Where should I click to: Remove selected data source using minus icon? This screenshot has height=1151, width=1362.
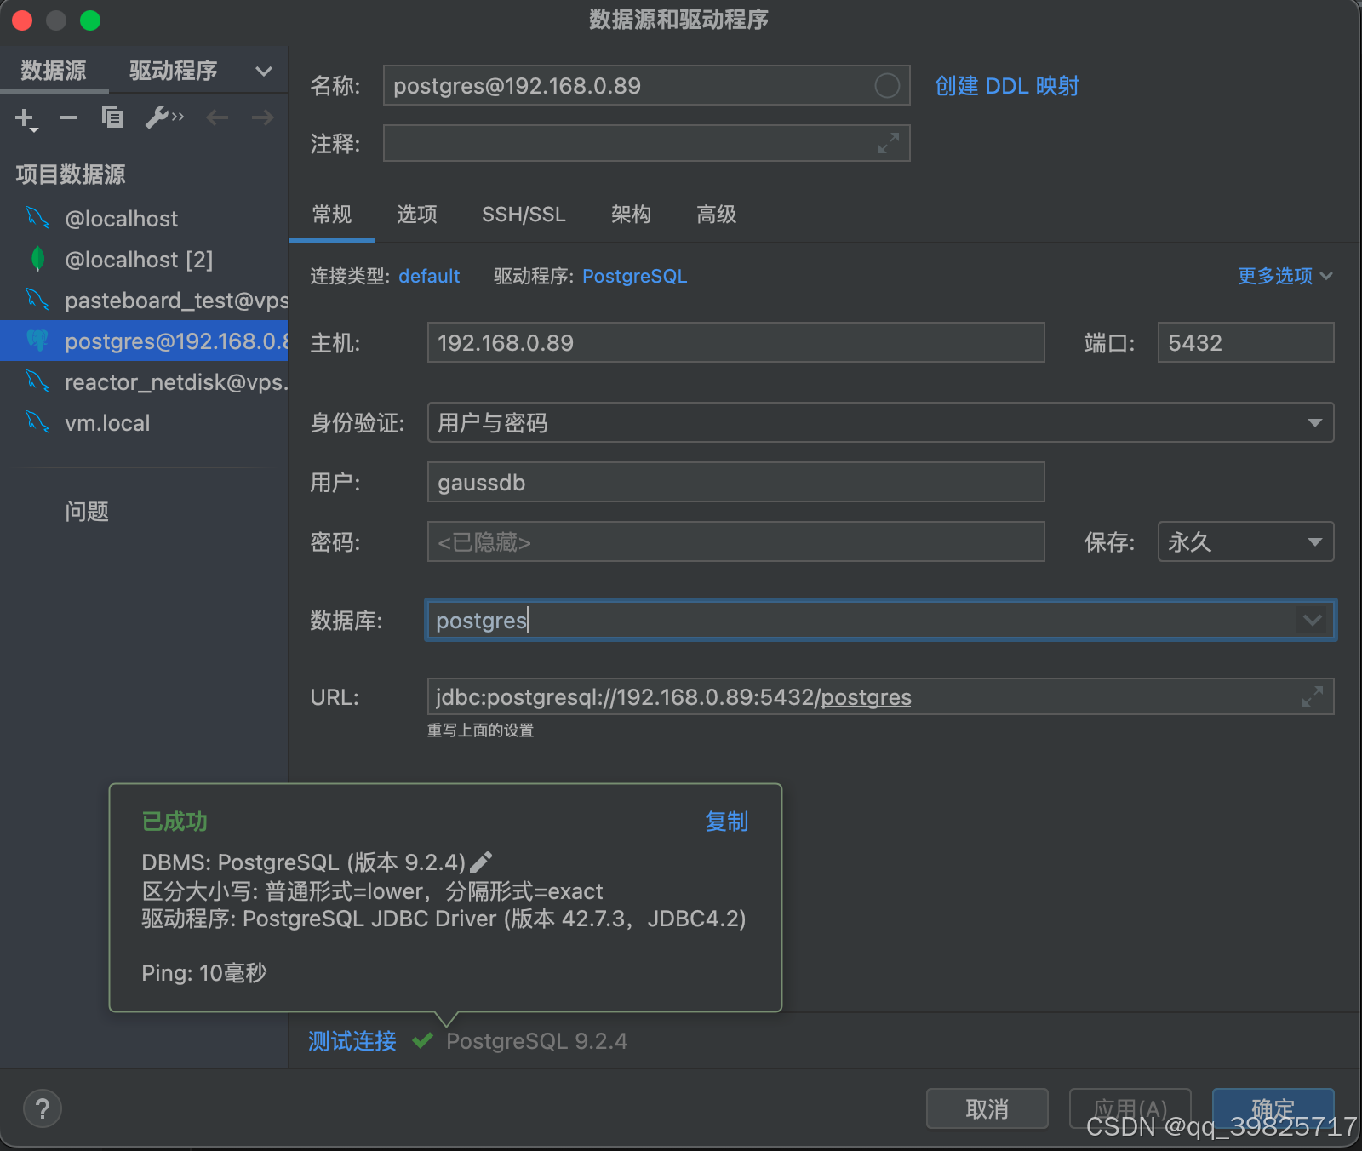click(68, 117)
